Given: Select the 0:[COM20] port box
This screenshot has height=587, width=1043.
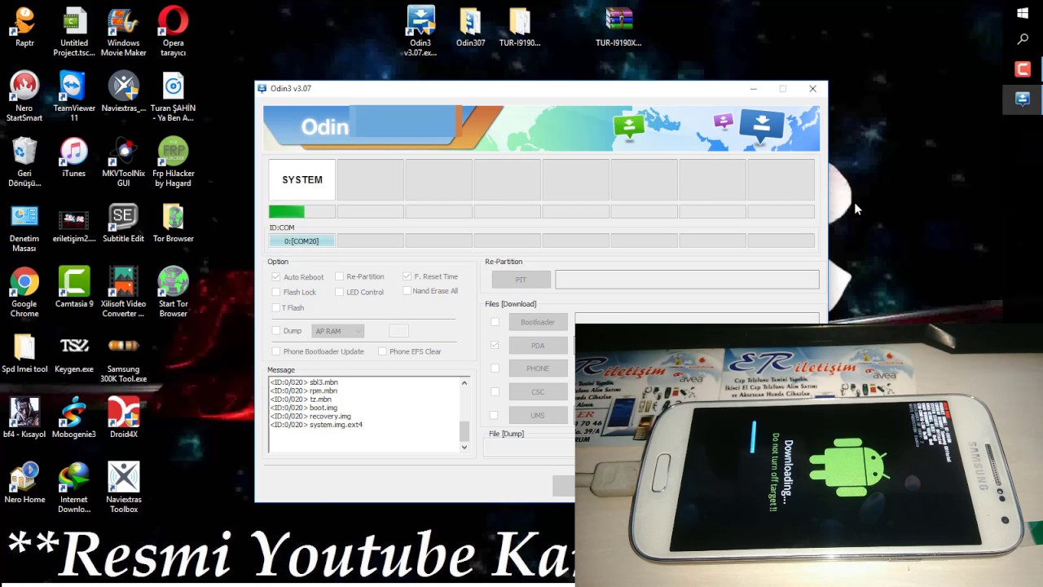Looking at the screenshot, I should (x=301, y=241).
